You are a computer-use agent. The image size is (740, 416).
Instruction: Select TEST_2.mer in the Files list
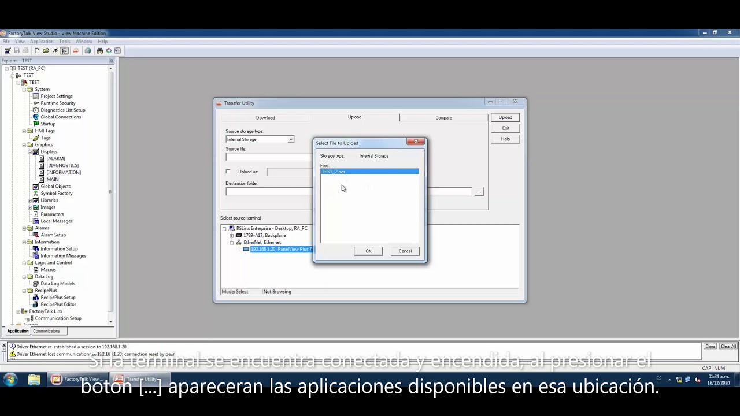click(369, 172)
